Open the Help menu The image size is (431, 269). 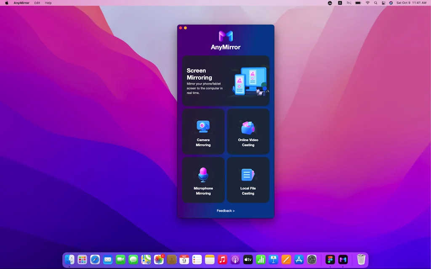48,3
